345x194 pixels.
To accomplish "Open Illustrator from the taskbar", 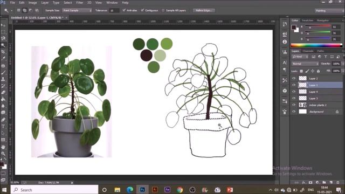I will click(155, 190).
